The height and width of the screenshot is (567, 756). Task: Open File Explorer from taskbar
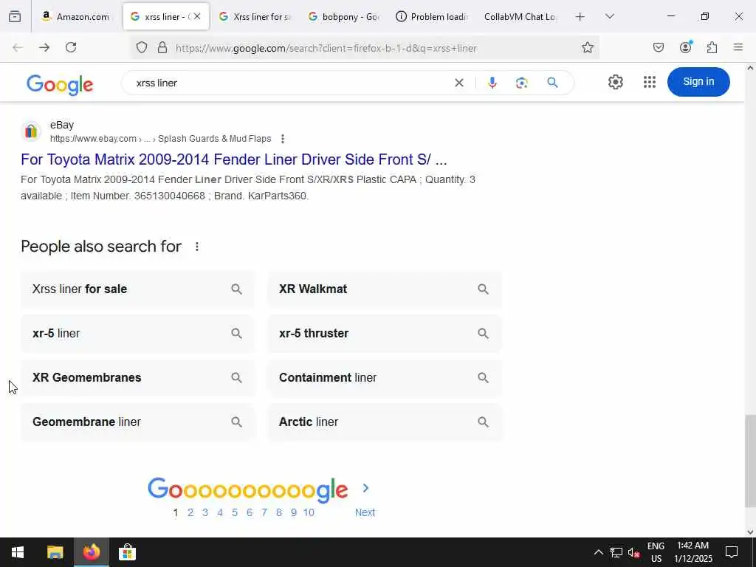[55, 552]
